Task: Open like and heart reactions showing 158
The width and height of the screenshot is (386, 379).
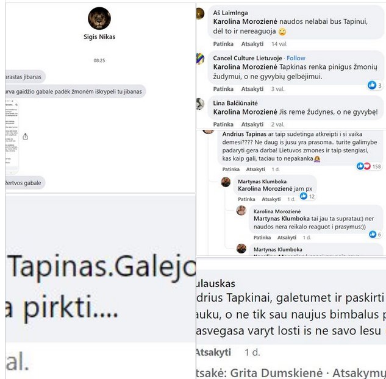Action: coord(368,166)
